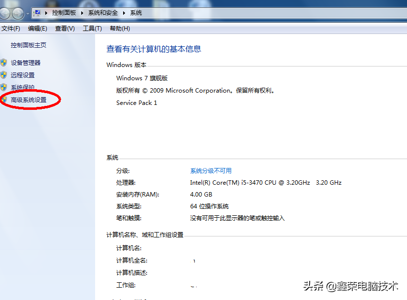
Task: Open the 文件 menu
Action: (x=12, y=28)
